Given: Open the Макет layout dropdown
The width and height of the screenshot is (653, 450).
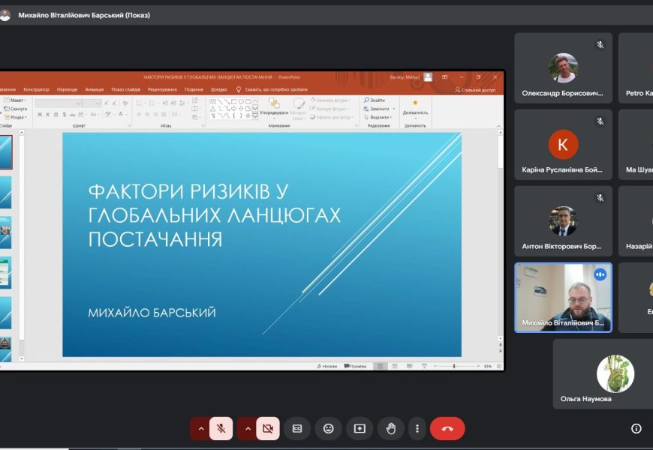Looking at the screenshot, I should (x=16, y=100).
